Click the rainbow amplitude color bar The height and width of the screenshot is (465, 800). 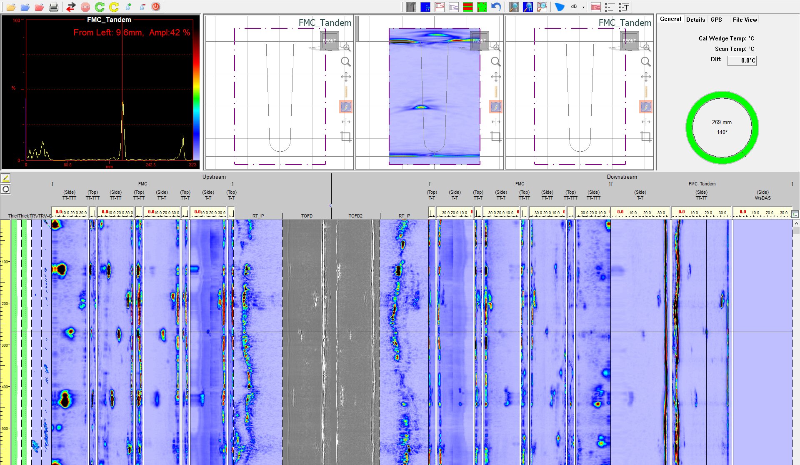click(x=196, y=90)
